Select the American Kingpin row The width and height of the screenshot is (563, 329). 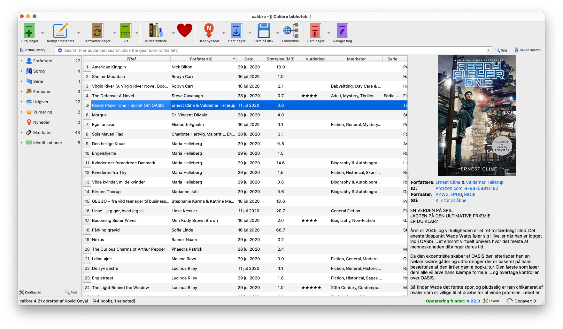point(245,67)
